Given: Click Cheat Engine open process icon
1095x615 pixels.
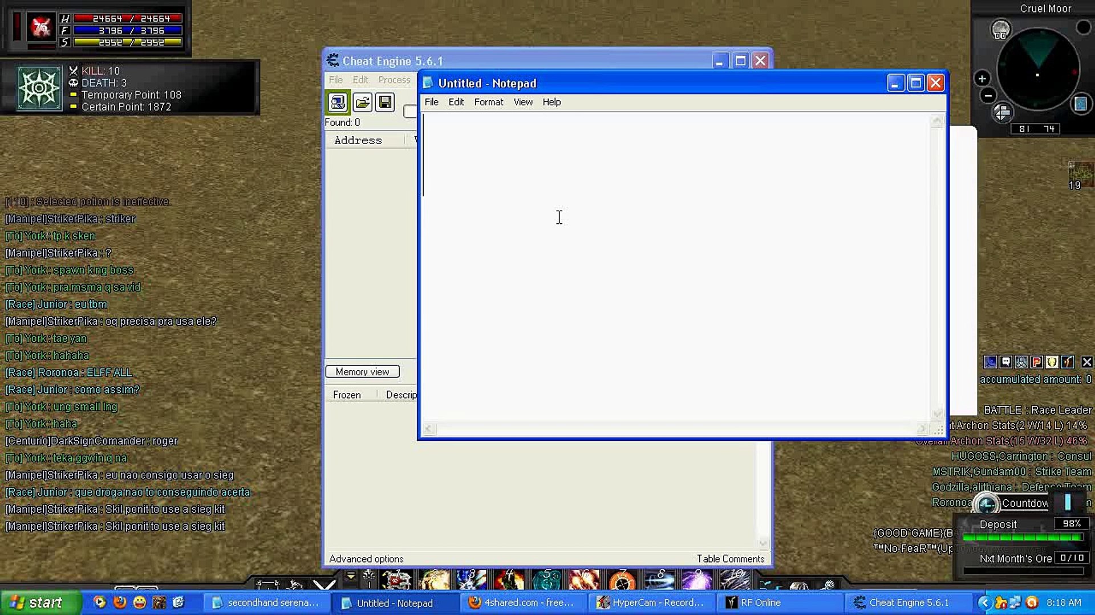Looking at the screenshot, I should tap(338, 102).
